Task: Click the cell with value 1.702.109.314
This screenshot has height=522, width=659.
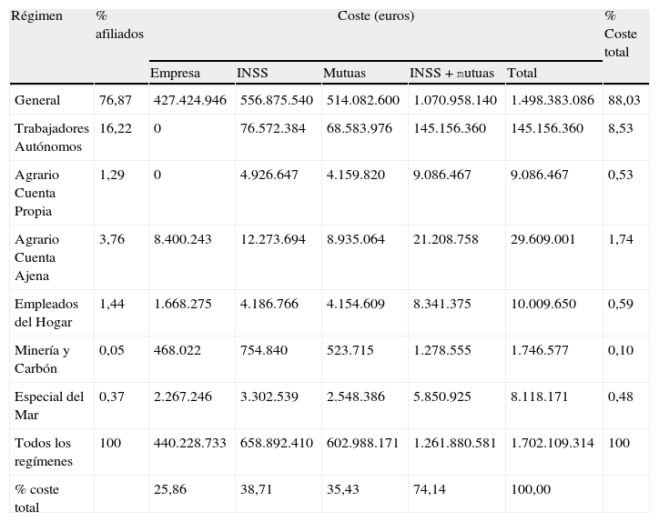Action: click(553, 443)
